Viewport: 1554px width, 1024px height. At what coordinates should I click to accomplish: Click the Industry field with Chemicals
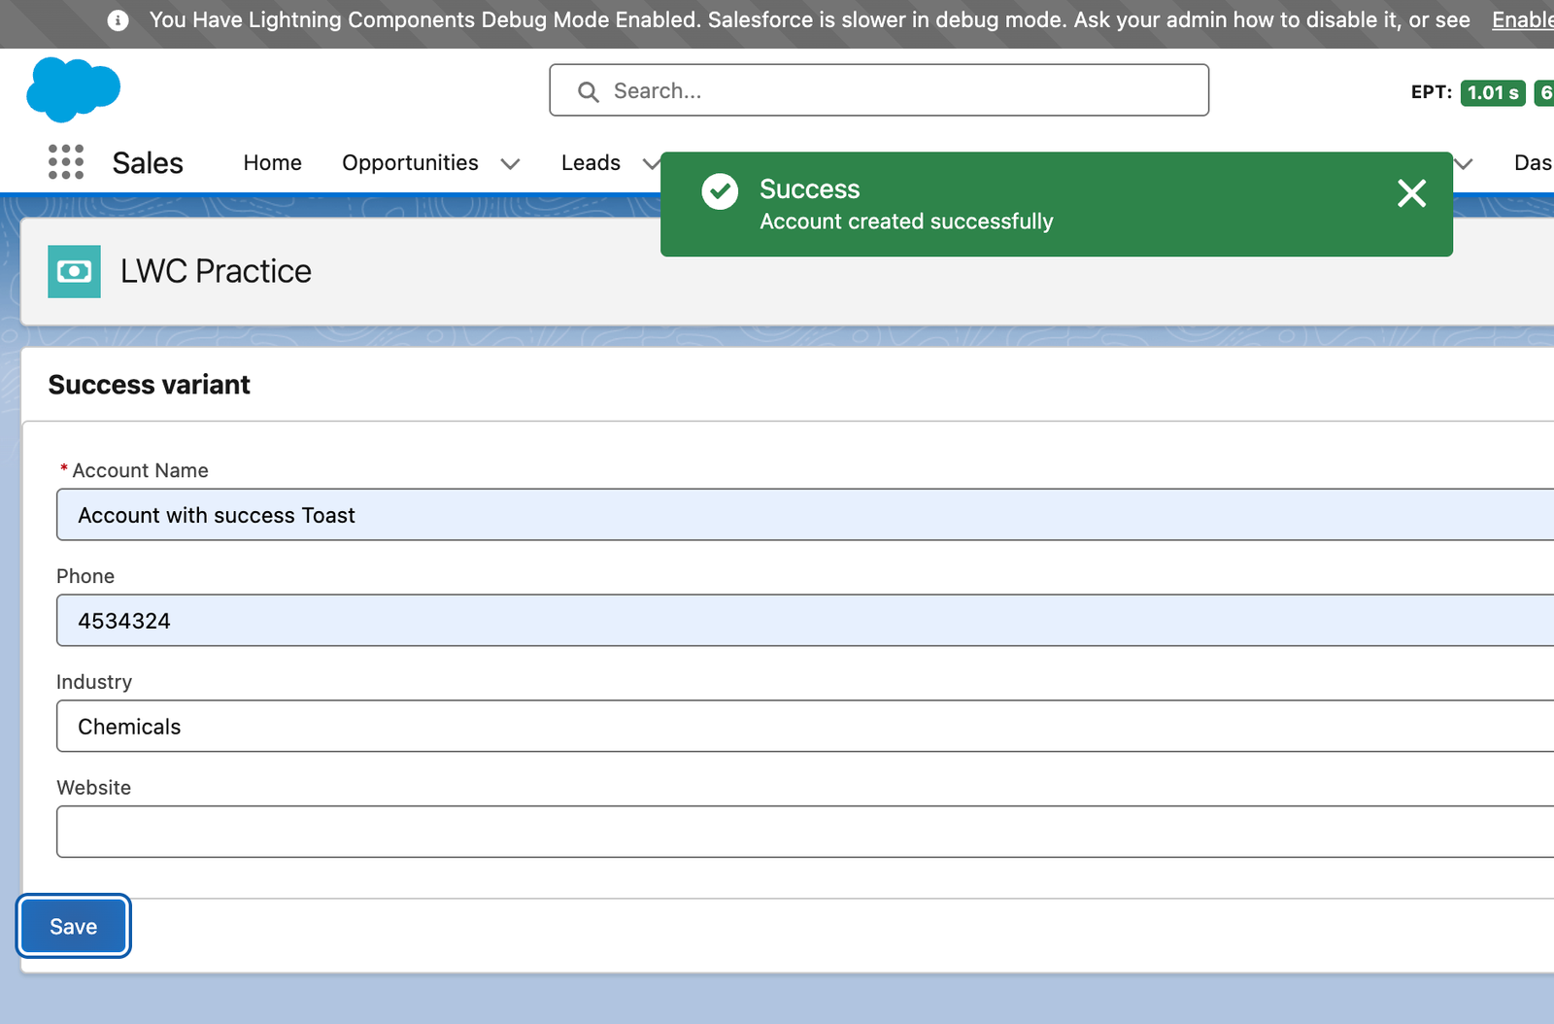pyautogui.click(x=805, y=727)
